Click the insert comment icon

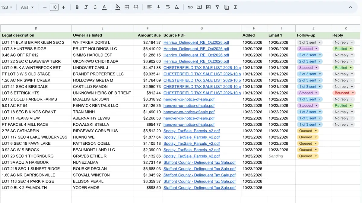point(199,7)
